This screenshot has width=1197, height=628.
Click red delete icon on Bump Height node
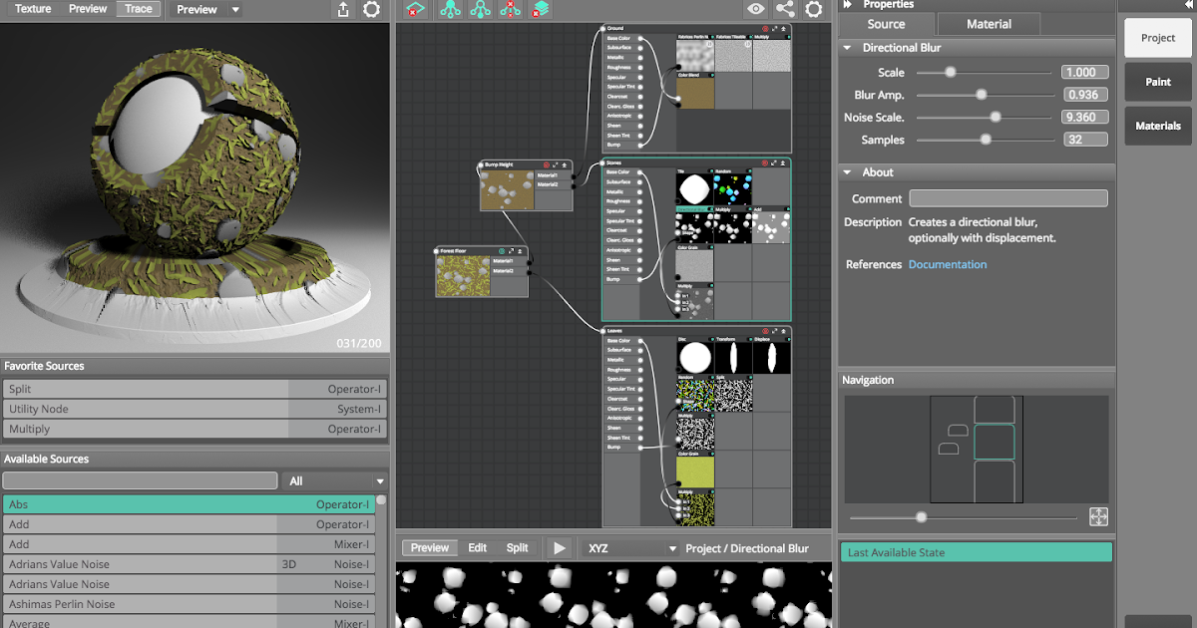tap(547, 164)
